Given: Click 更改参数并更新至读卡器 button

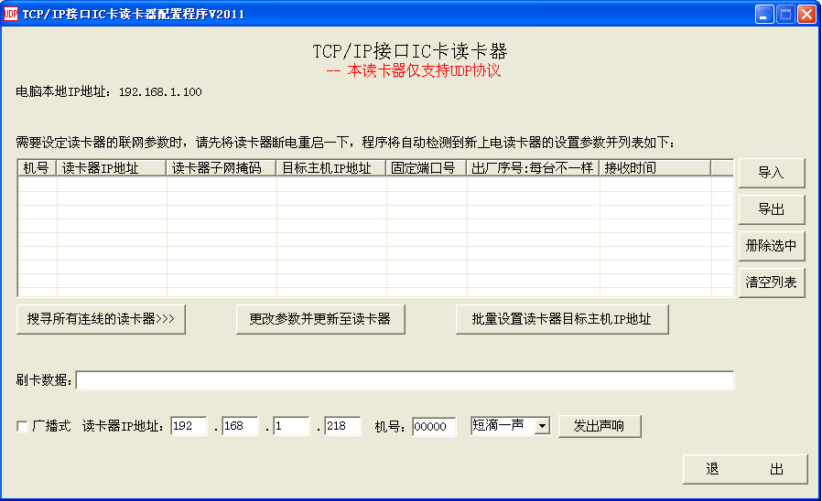Looking at the screenshot, I should pyautogui.click(x=320, y=319).
